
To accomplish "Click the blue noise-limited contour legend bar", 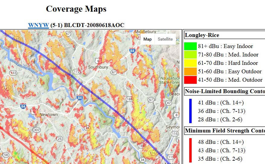I will pyautogui.click(x=190, y=111).
